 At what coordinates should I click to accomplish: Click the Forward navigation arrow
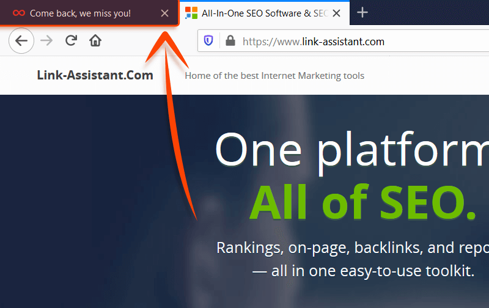[x=46, y=41]
